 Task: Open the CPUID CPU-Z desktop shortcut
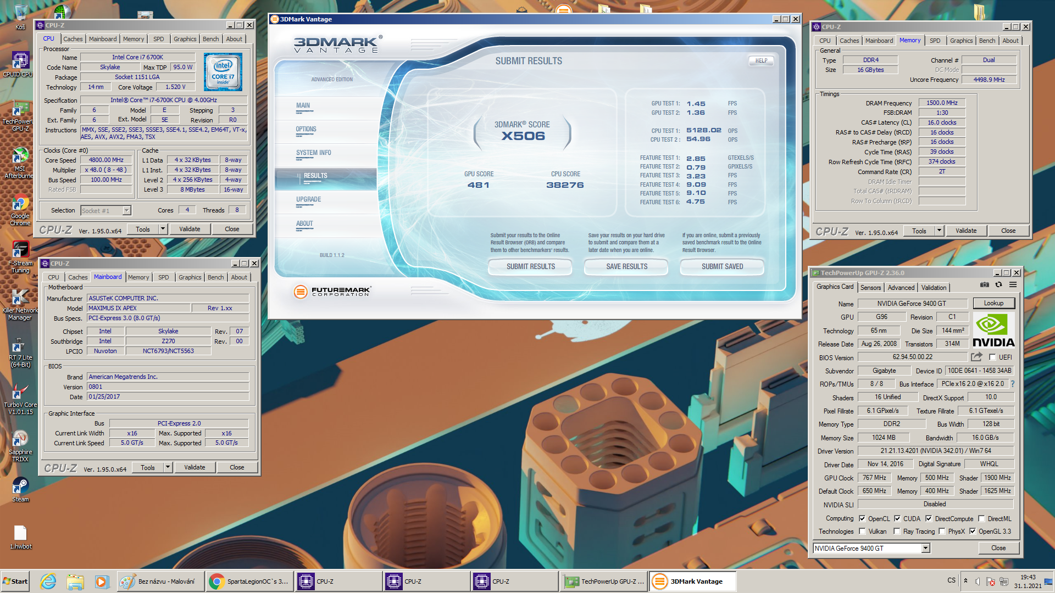[20, 64]
